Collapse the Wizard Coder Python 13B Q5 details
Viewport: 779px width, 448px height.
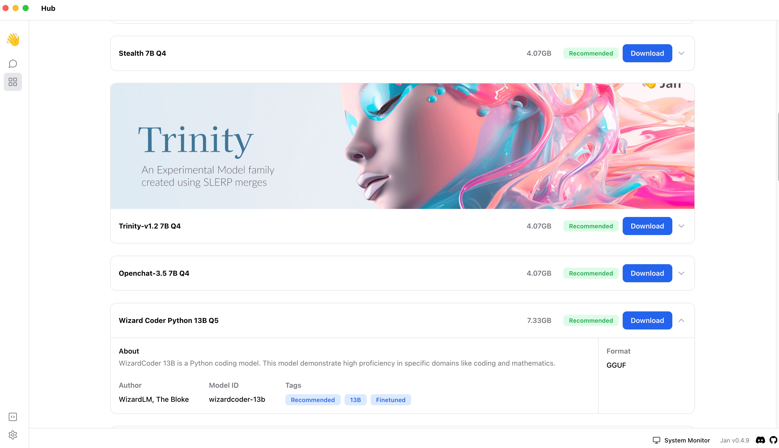click(x=681, y=321)
